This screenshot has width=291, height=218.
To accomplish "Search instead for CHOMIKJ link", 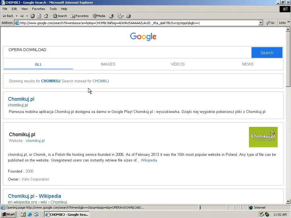I will click(101, 81).
